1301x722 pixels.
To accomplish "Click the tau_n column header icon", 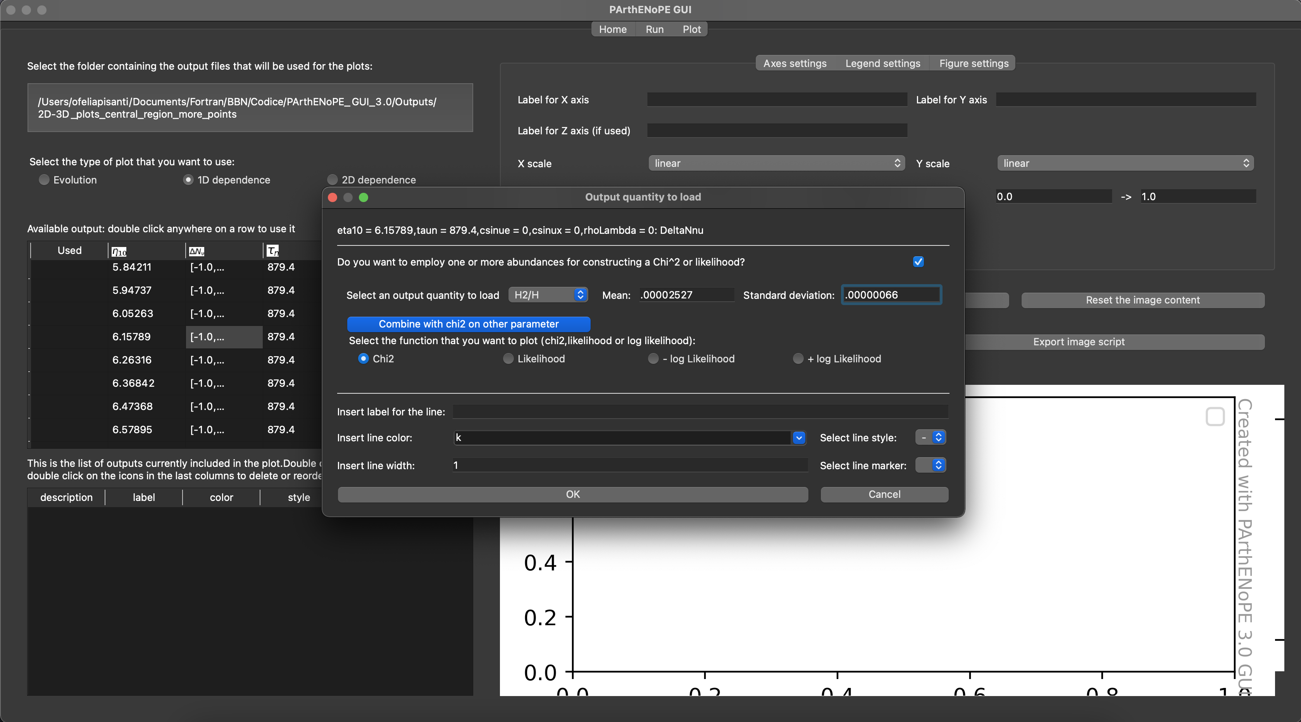I will [273, 251].
